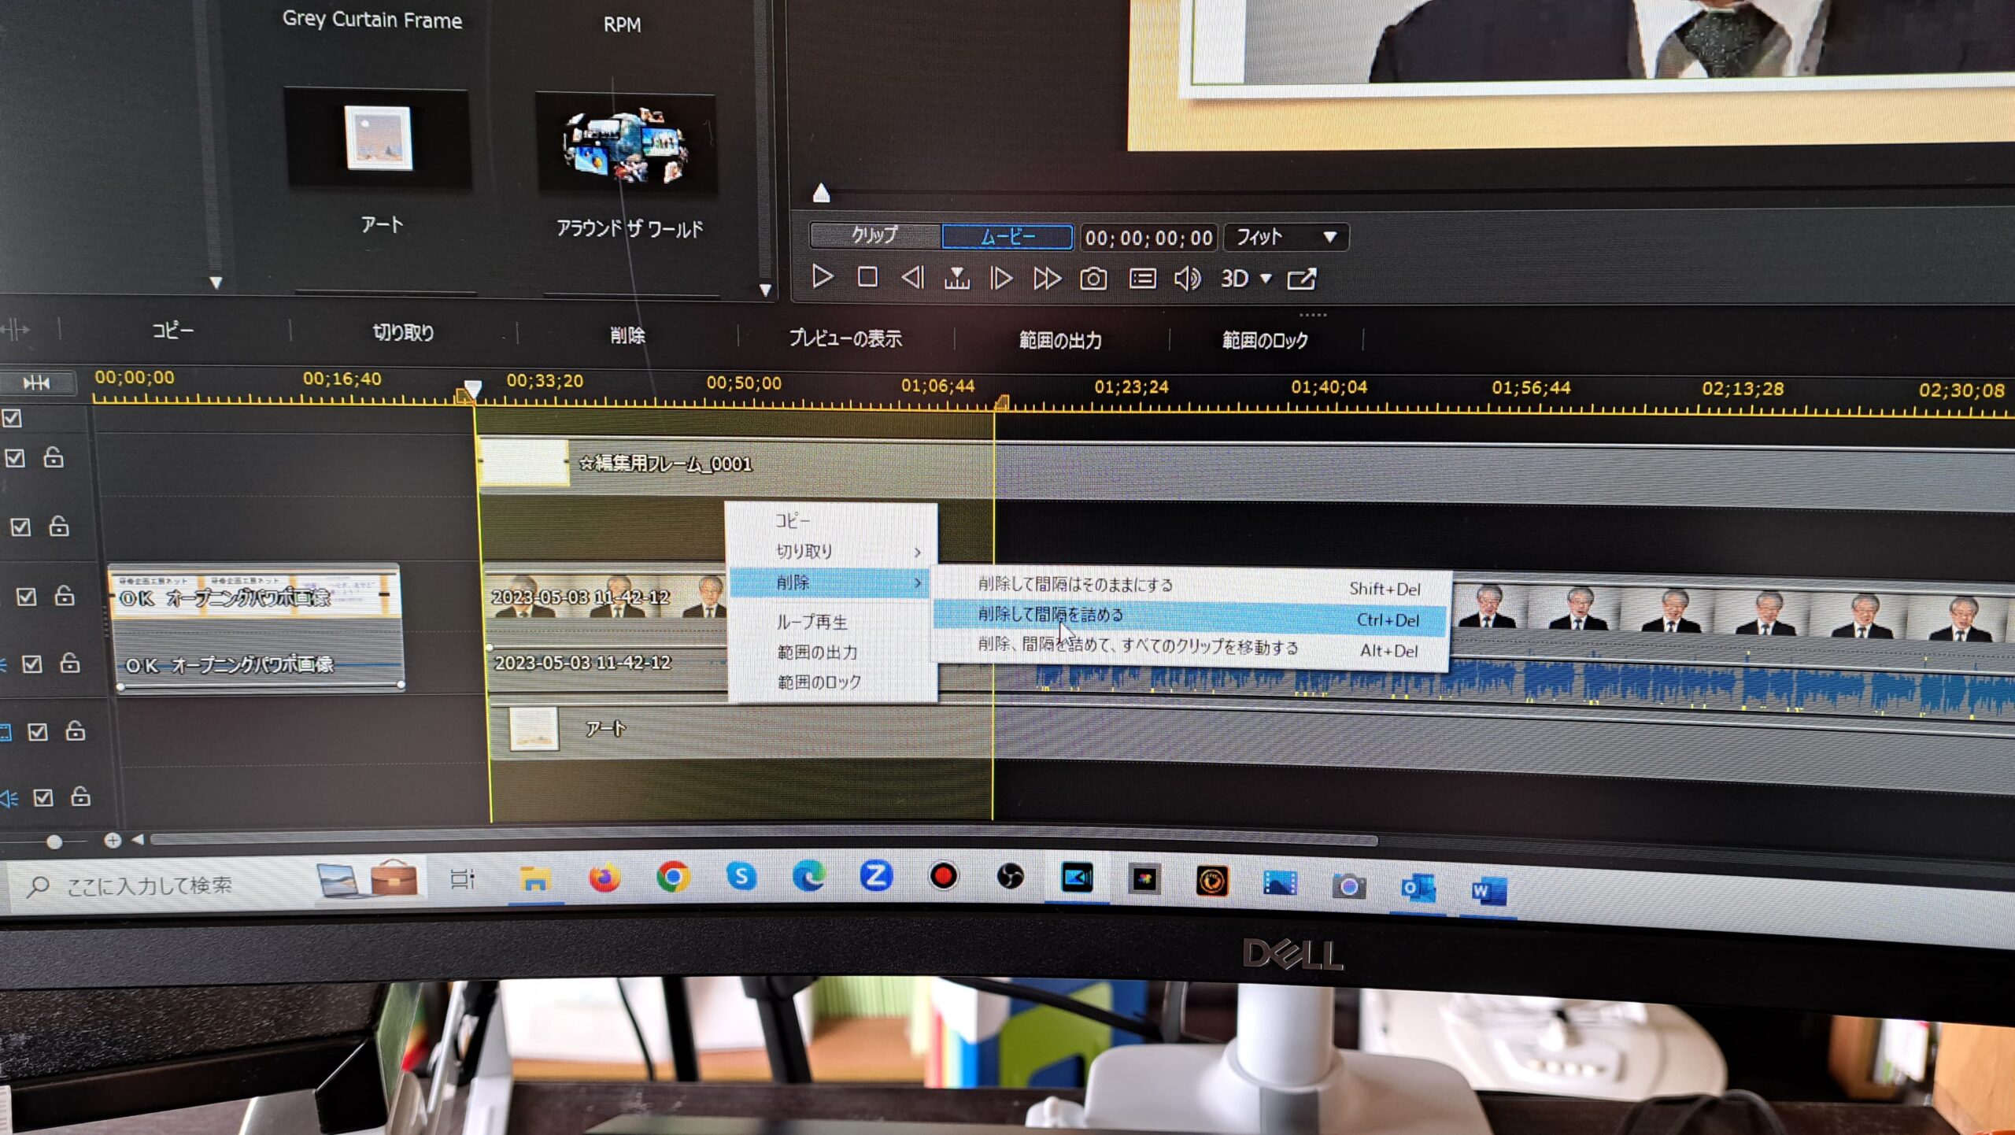Viewport: 2015px width, 1135px height.
Task: Click the 切り取り button in range toolbar
Action: [x=403, y=333]
